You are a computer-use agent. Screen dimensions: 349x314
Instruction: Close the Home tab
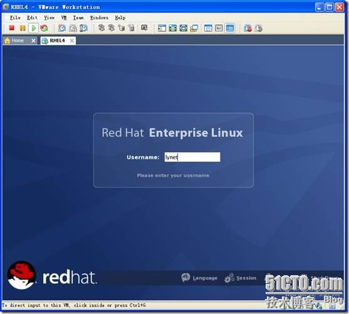(x=33, y=41)
